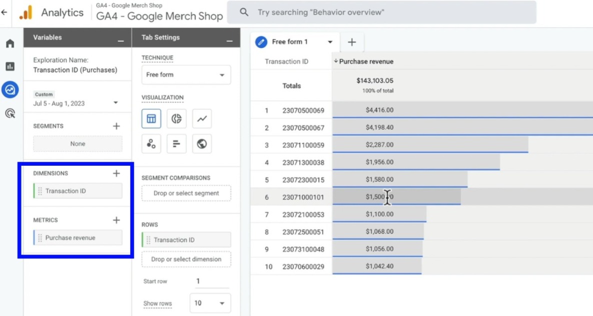This screenshot has height=316, width=593.
Task: Click transaction 23071100059 cell
Action: click(x=303, y=145)
